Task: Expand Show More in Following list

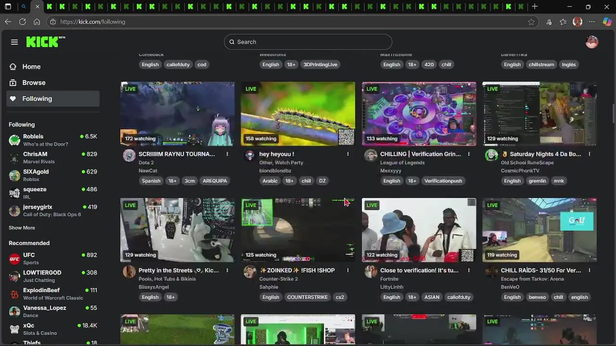Action: click(x=22, y=228)
